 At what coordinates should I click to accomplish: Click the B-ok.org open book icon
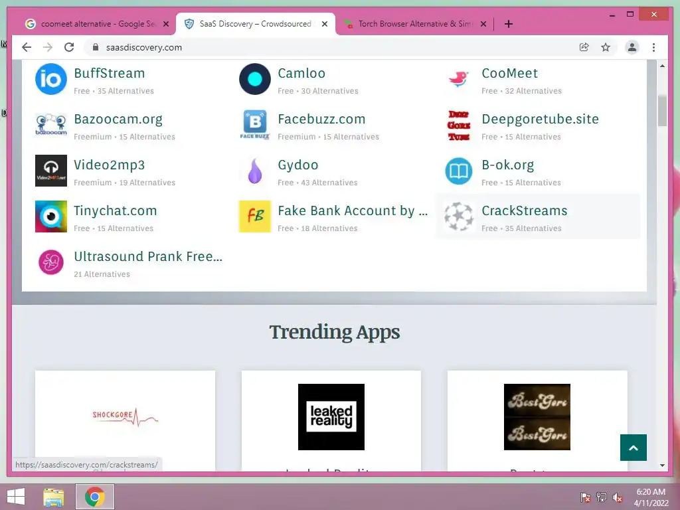(458, 171)
